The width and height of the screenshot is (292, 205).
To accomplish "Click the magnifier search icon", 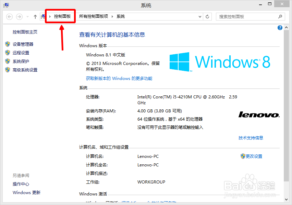I will coord(280,17).
